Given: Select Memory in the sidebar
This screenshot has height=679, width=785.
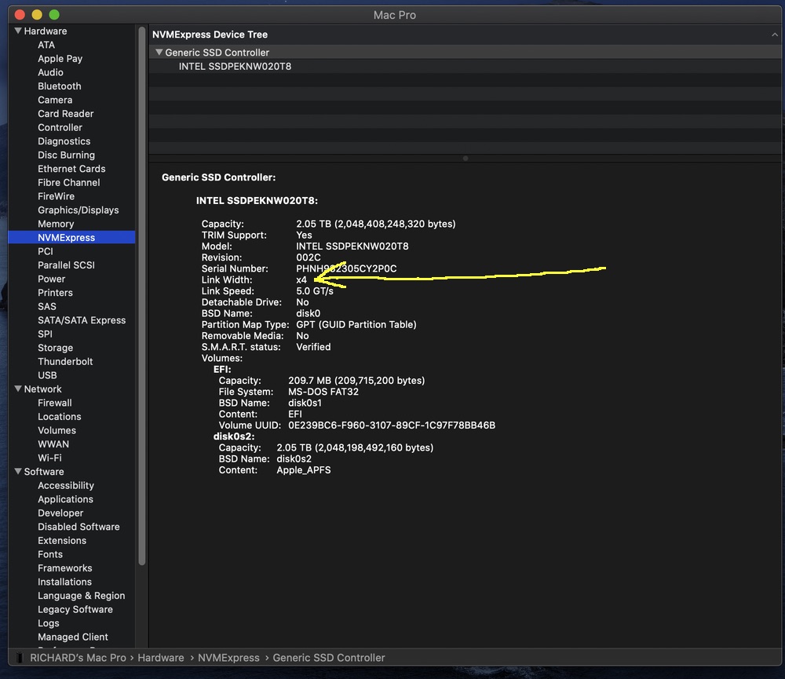Looking at the screenshot, I should pyautogui.click(x=56, y=224).
